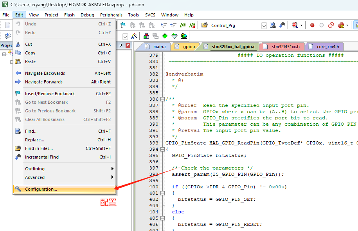
Task: Click the HAL_GPIO_ReadPin function name in code
Action: coord(234,143)
